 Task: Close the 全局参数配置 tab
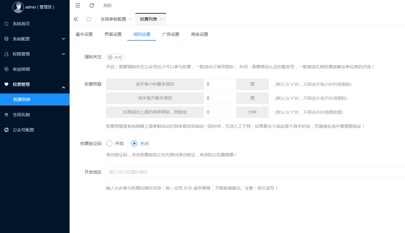[x=130, y=19]
